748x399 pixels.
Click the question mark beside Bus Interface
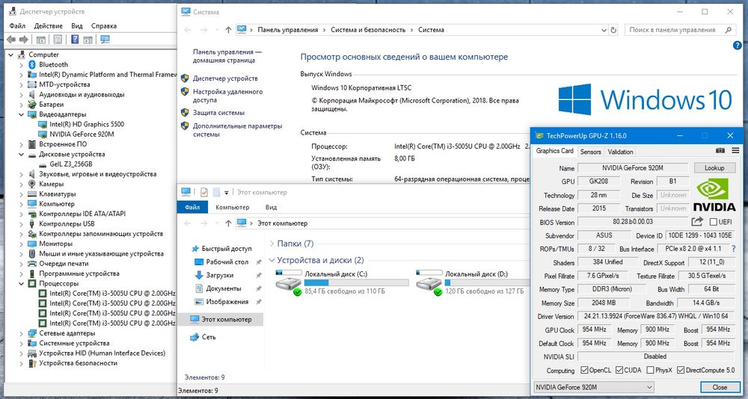[x=733, y=248]
